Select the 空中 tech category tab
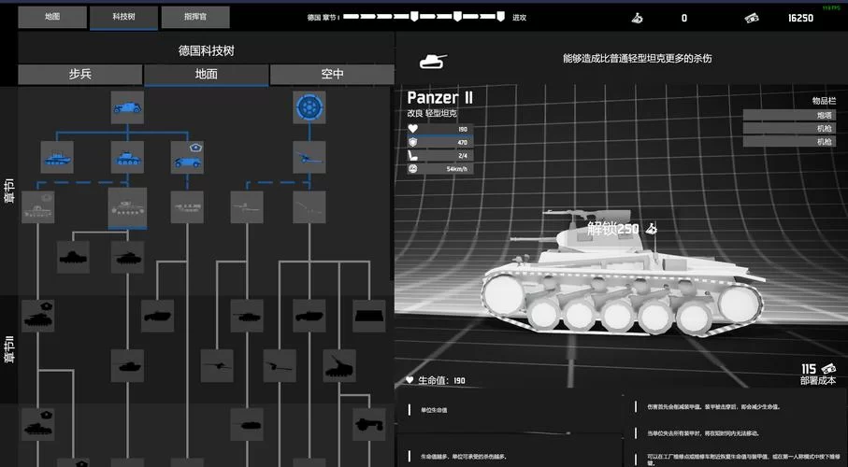 332,74
